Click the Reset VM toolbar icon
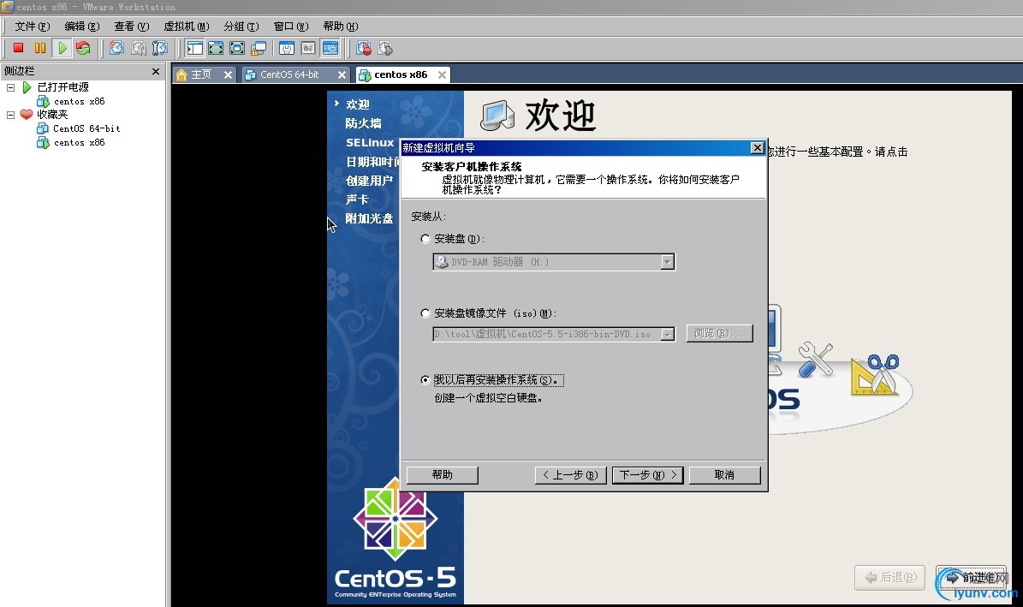 [x=83, y=48]
